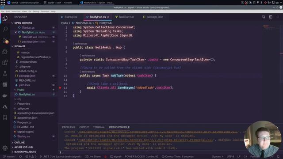
Task: Toggle breakpoint on line 13
Action: pos(60,88)
